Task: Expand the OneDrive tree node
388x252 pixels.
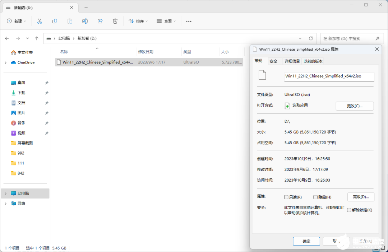Action: [x=5, y=62]
